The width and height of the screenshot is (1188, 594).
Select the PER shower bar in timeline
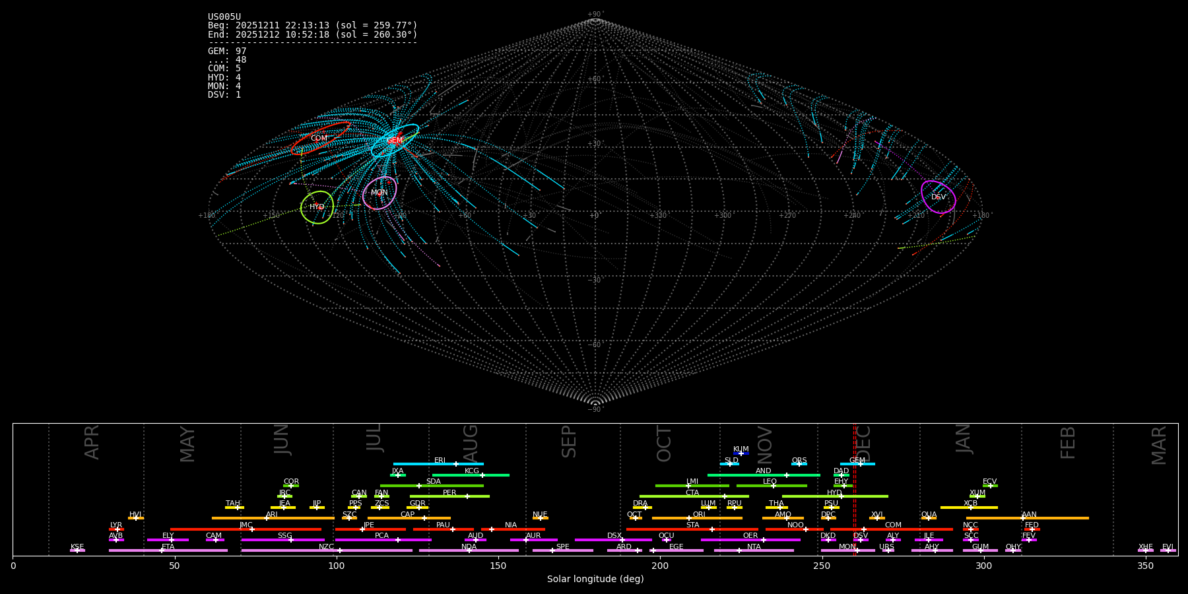[449, 496]
